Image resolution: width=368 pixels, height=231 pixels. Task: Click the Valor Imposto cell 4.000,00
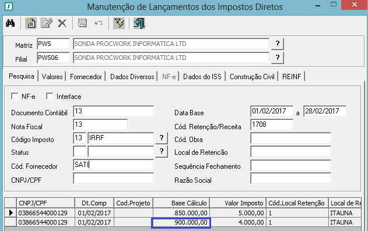click(238, 222)
